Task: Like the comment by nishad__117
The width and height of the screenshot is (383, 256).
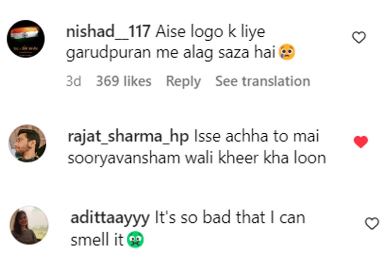Action: coord(359,37)
